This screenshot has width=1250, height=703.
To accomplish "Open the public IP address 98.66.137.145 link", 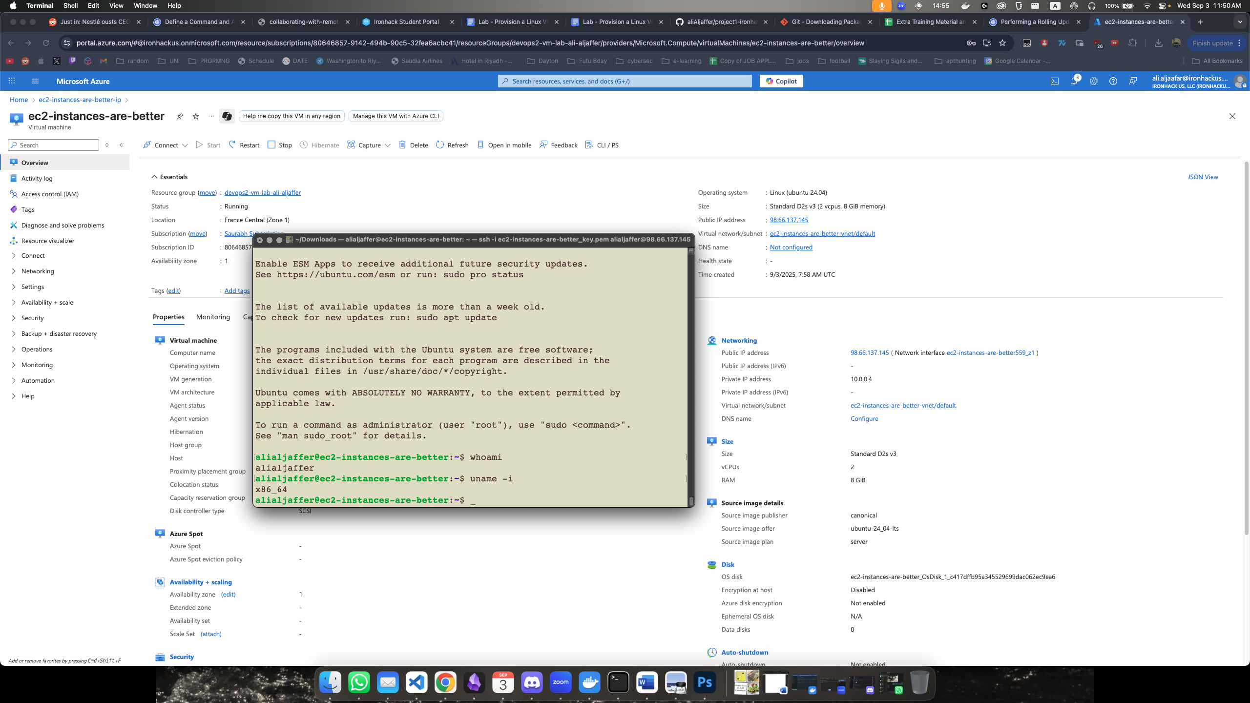I will point(789,220).
